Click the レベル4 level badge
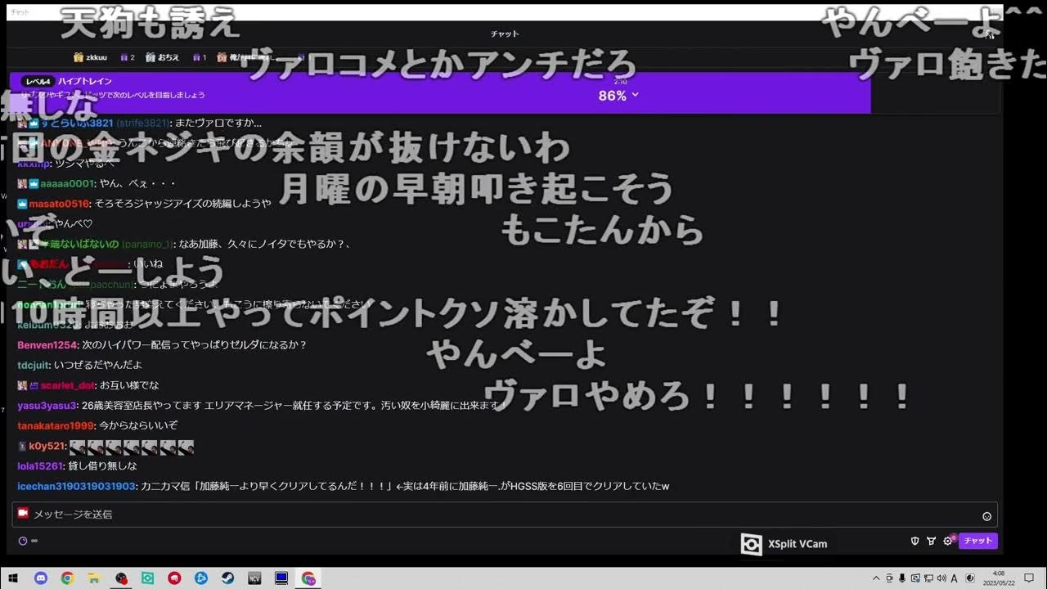1047x589 pixels. pos(38,81)
